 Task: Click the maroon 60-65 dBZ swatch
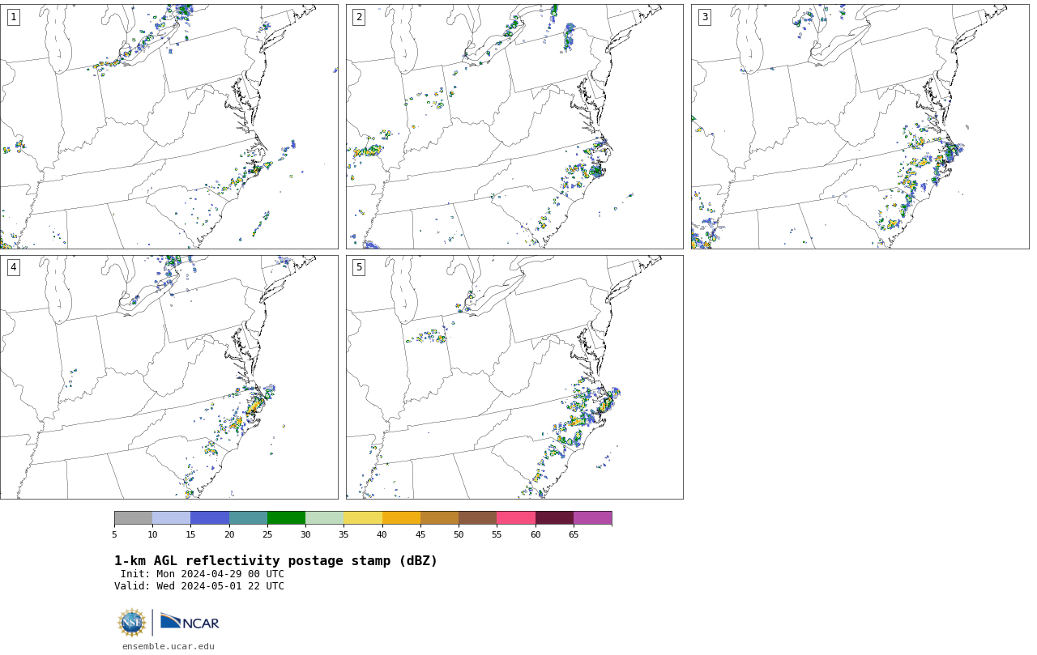[554, 518]
